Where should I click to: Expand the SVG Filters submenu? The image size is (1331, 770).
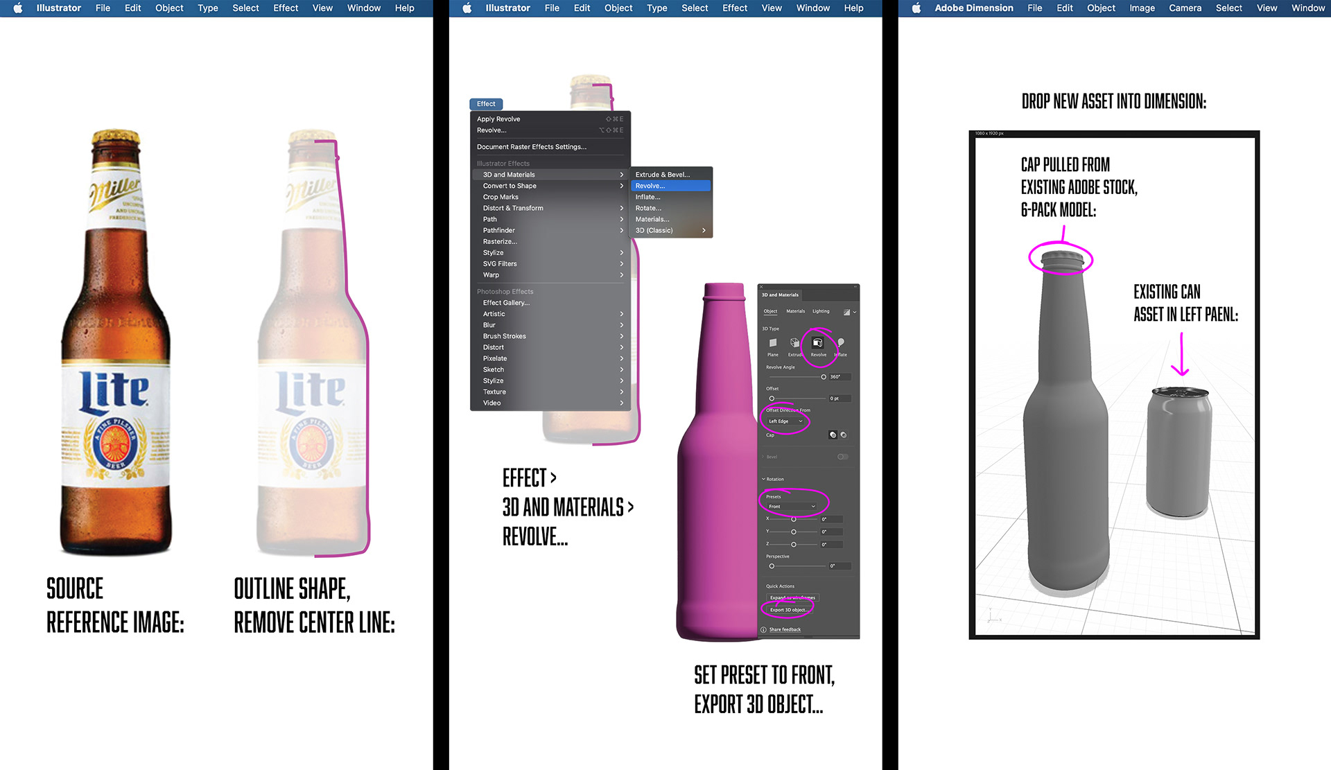tap(551, 263)
